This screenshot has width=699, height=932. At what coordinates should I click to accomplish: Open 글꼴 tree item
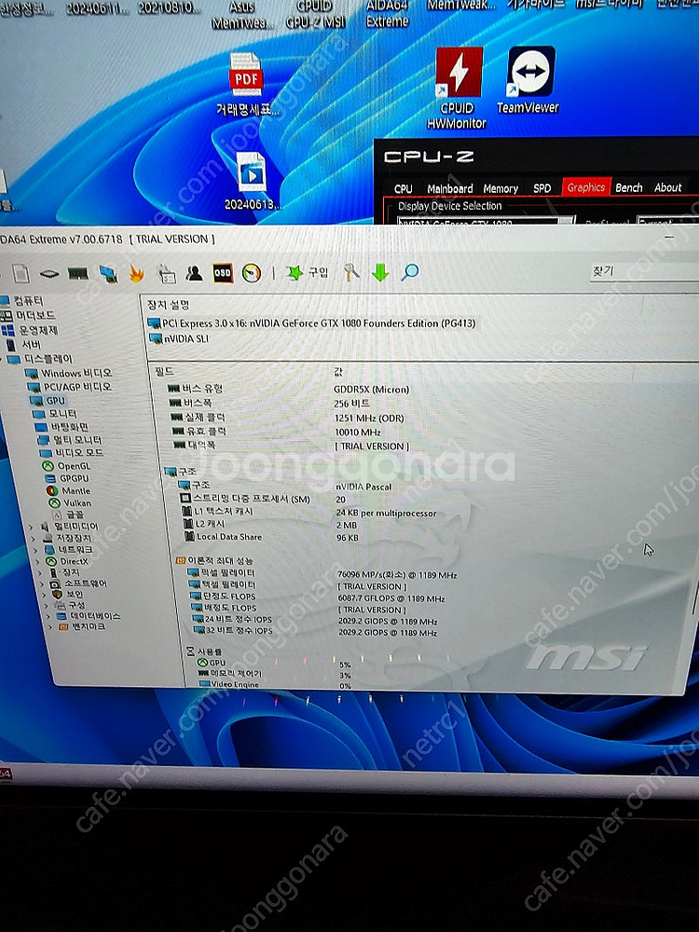tap(68, 514)
